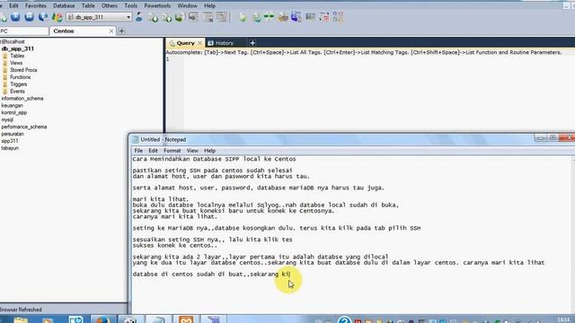This screenshot has width=575, height=323.
Task: Open Notepad Help menu
Action: (x=209, y=151)
